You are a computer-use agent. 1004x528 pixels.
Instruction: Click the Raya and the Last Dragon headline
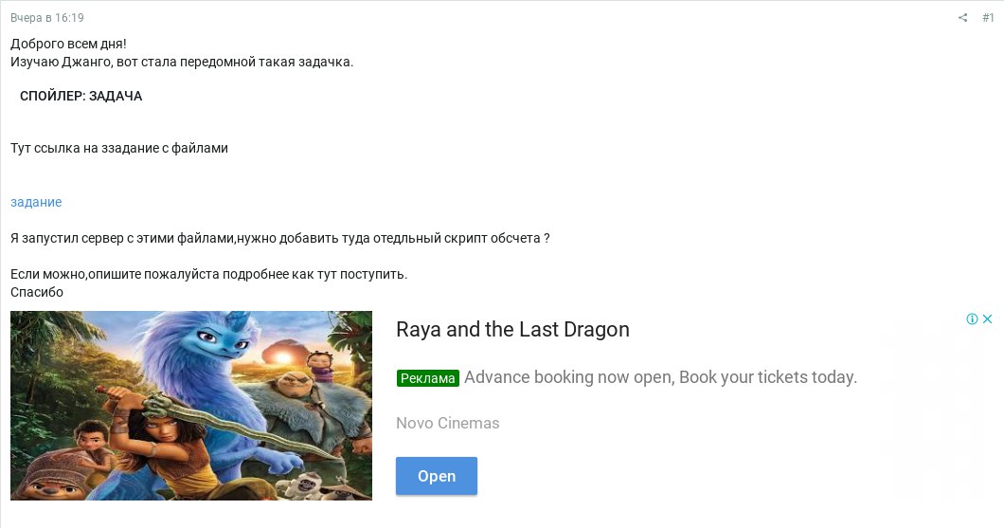(512, 329)
